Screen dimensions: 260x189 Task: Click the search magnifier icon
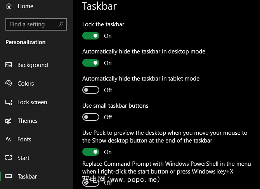coord(61,24)
